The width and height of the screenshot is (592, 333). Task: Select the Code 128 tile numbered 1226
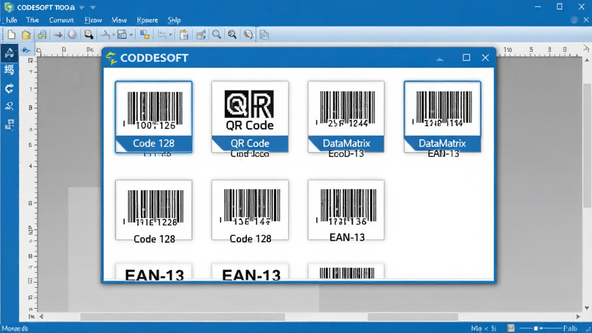[154, 210]
